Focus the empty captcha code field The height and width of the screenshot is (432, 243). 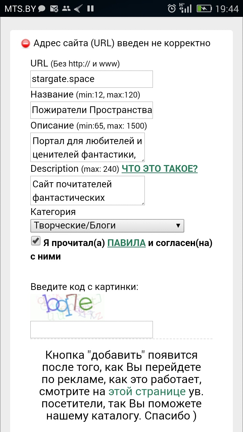tap(91, 329)
